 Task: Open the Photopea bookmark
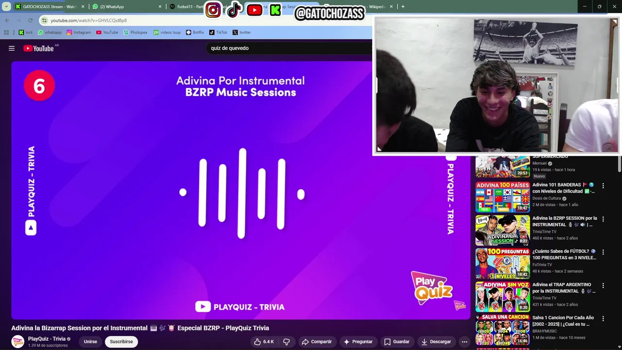pyautogui.click(x=135, y=33)
